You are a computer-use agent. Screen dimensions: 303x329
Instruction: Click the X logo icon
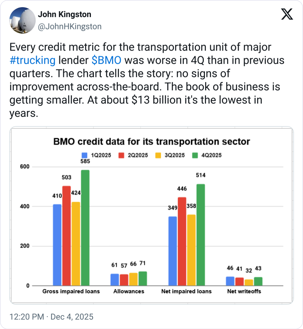point(287,14)
